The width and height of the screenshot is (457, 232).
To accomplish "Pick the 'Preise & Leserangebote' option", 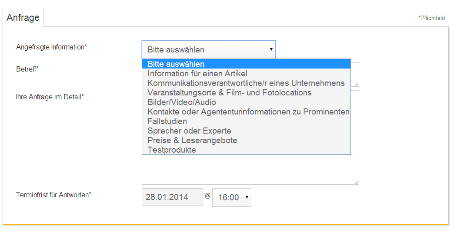I will point(246,141).
